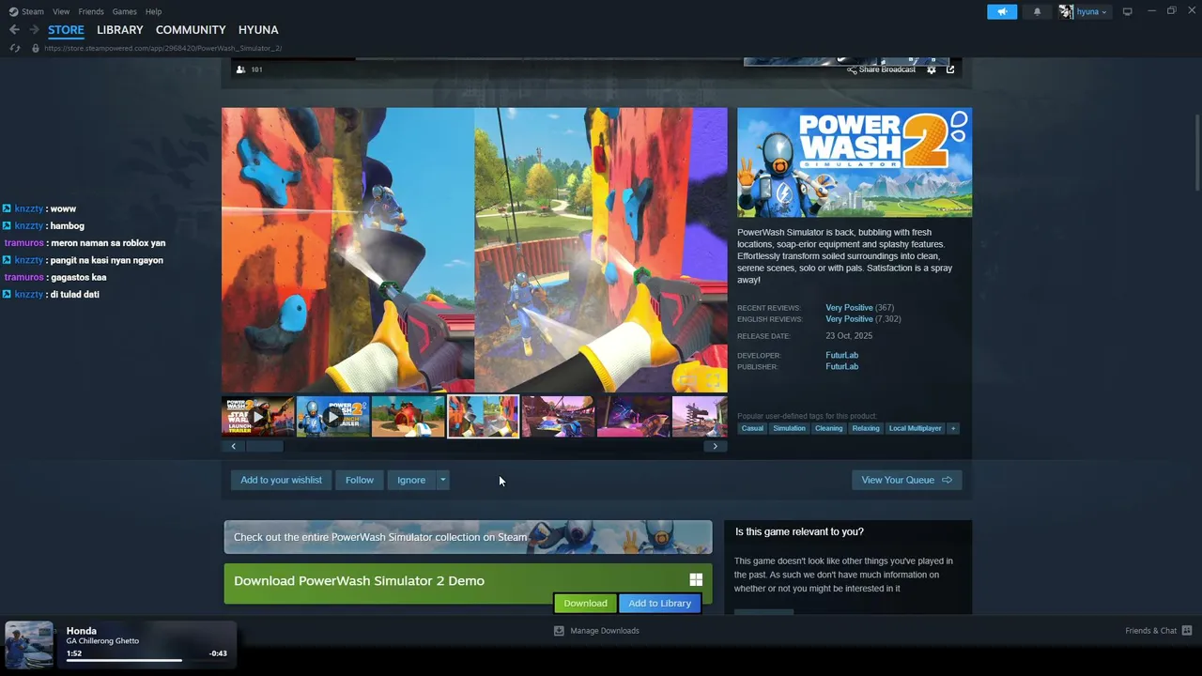Play the PowerWash 2 launch trailer thumbnail

click(x=333, y=417)
